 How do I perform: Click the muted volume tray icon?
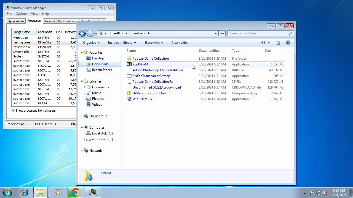[325, 193]
